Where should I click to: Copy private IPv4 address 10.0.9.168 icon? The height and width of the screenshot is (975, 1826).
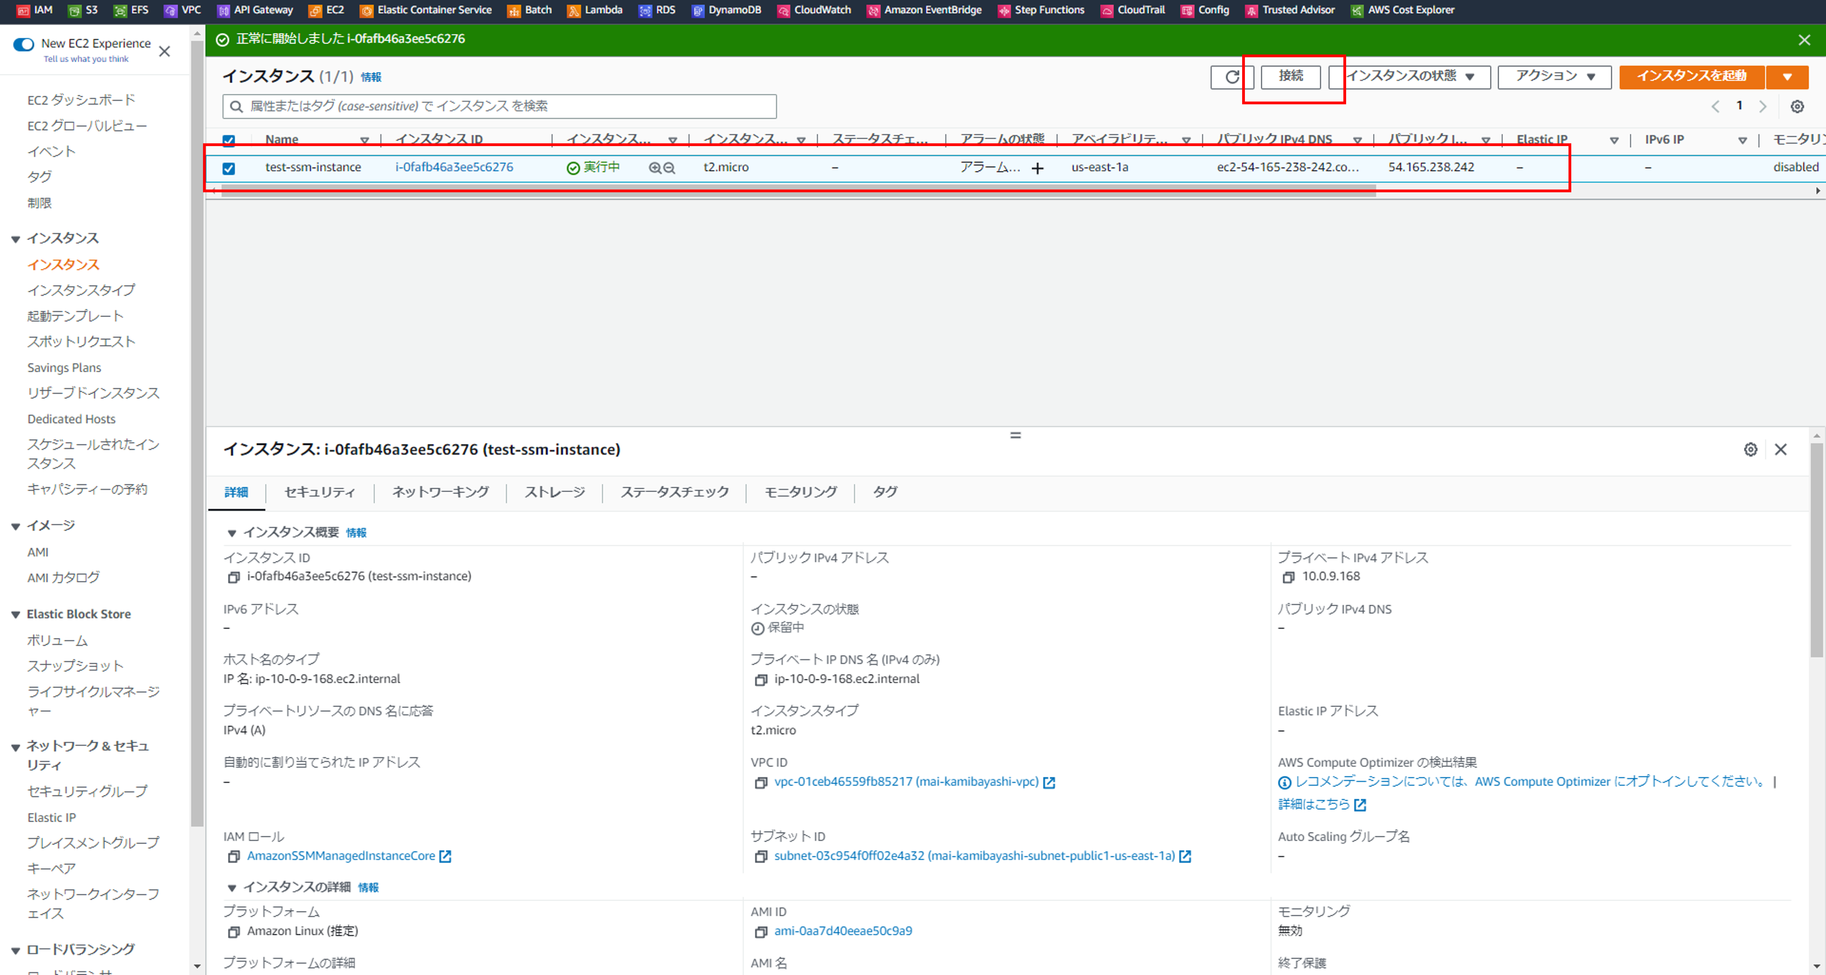[1288, 577]
